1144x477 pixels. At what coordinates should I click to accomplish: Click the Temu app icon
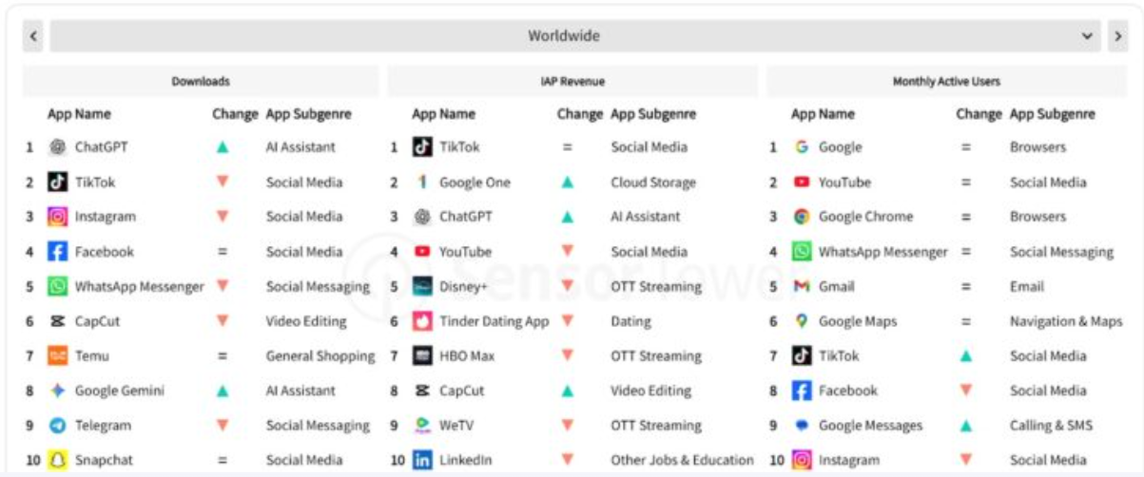click(58, 356)
